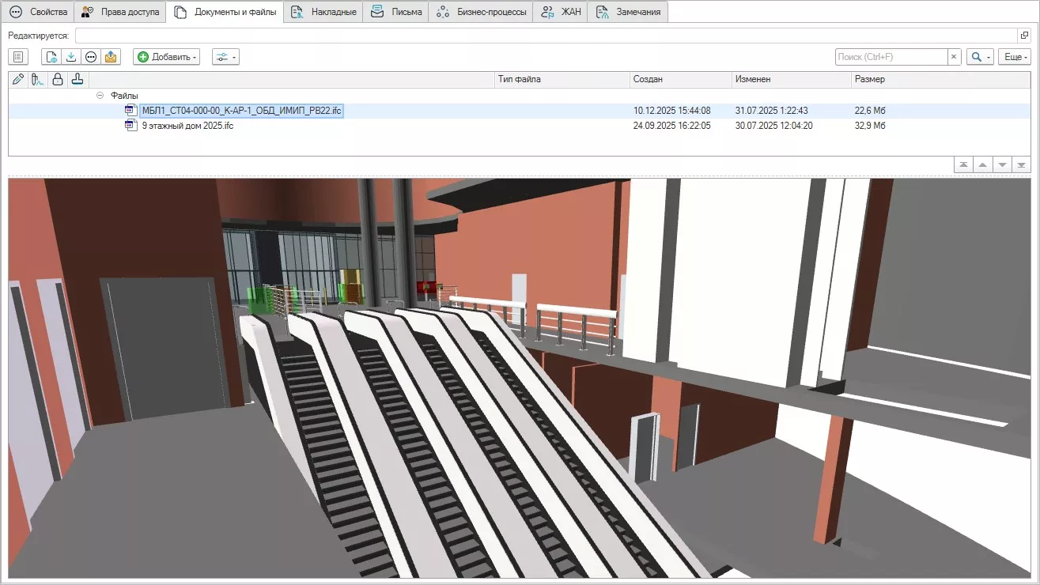Image resolution: width=1040 pixels, height=585 pixels.
Task: Click the send by mail envelope icon
Action: tap(111, 57)
